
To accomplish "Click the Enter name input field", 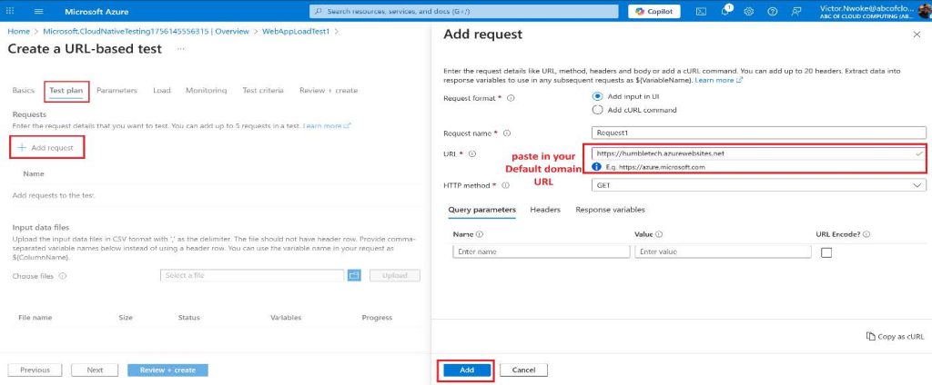I will pos(542,252).
